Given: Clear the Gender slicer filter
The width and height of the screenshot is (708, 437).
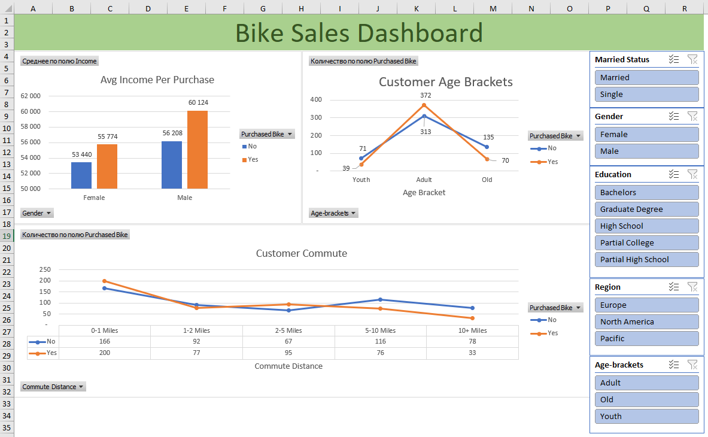Looking at the screenshot, I should point(692,116).
